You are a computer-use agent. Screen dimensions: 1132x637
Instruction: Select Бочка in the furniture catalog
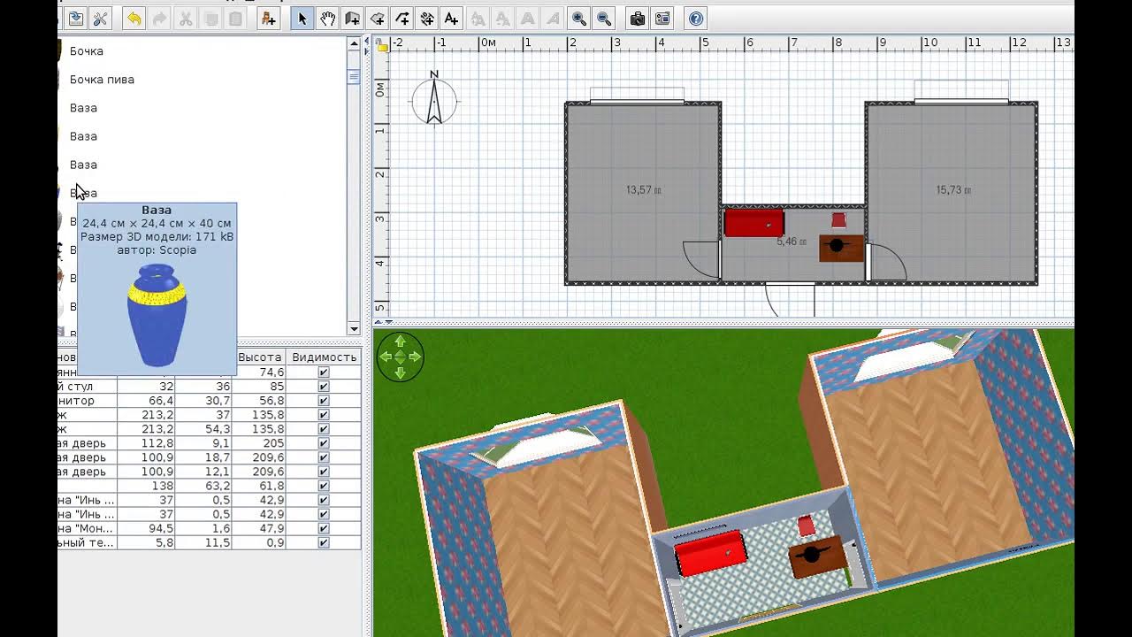click(87, 51)
